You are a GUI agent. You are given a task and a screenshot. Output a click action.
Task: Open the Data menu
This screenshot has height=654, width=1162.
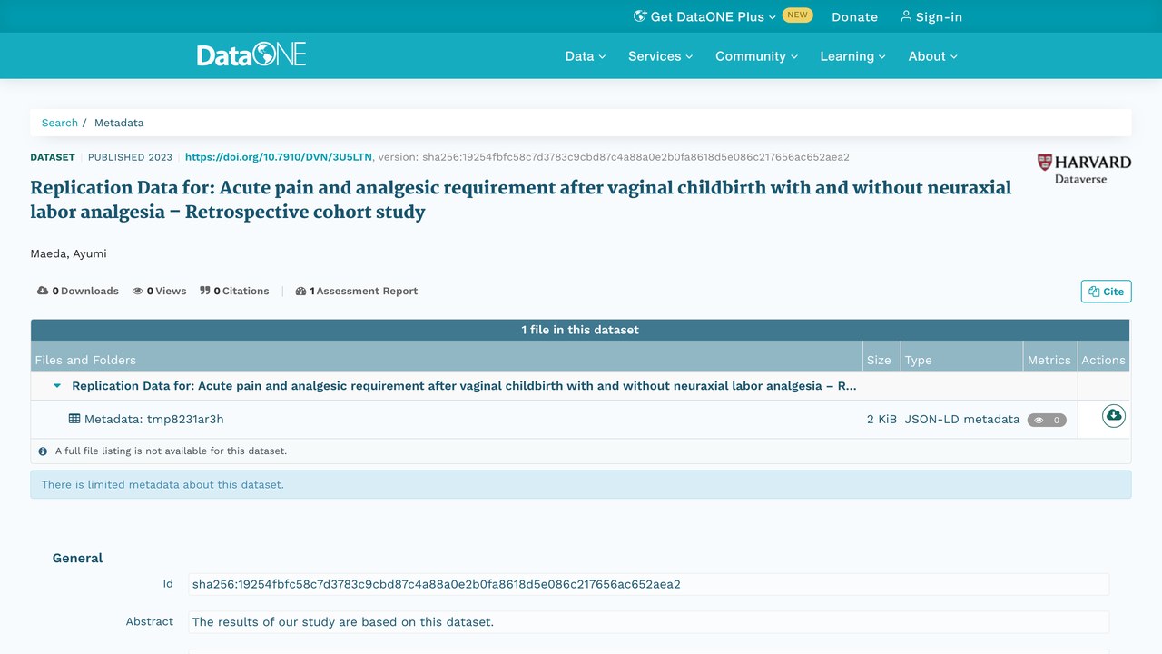(x=586, y=56)
